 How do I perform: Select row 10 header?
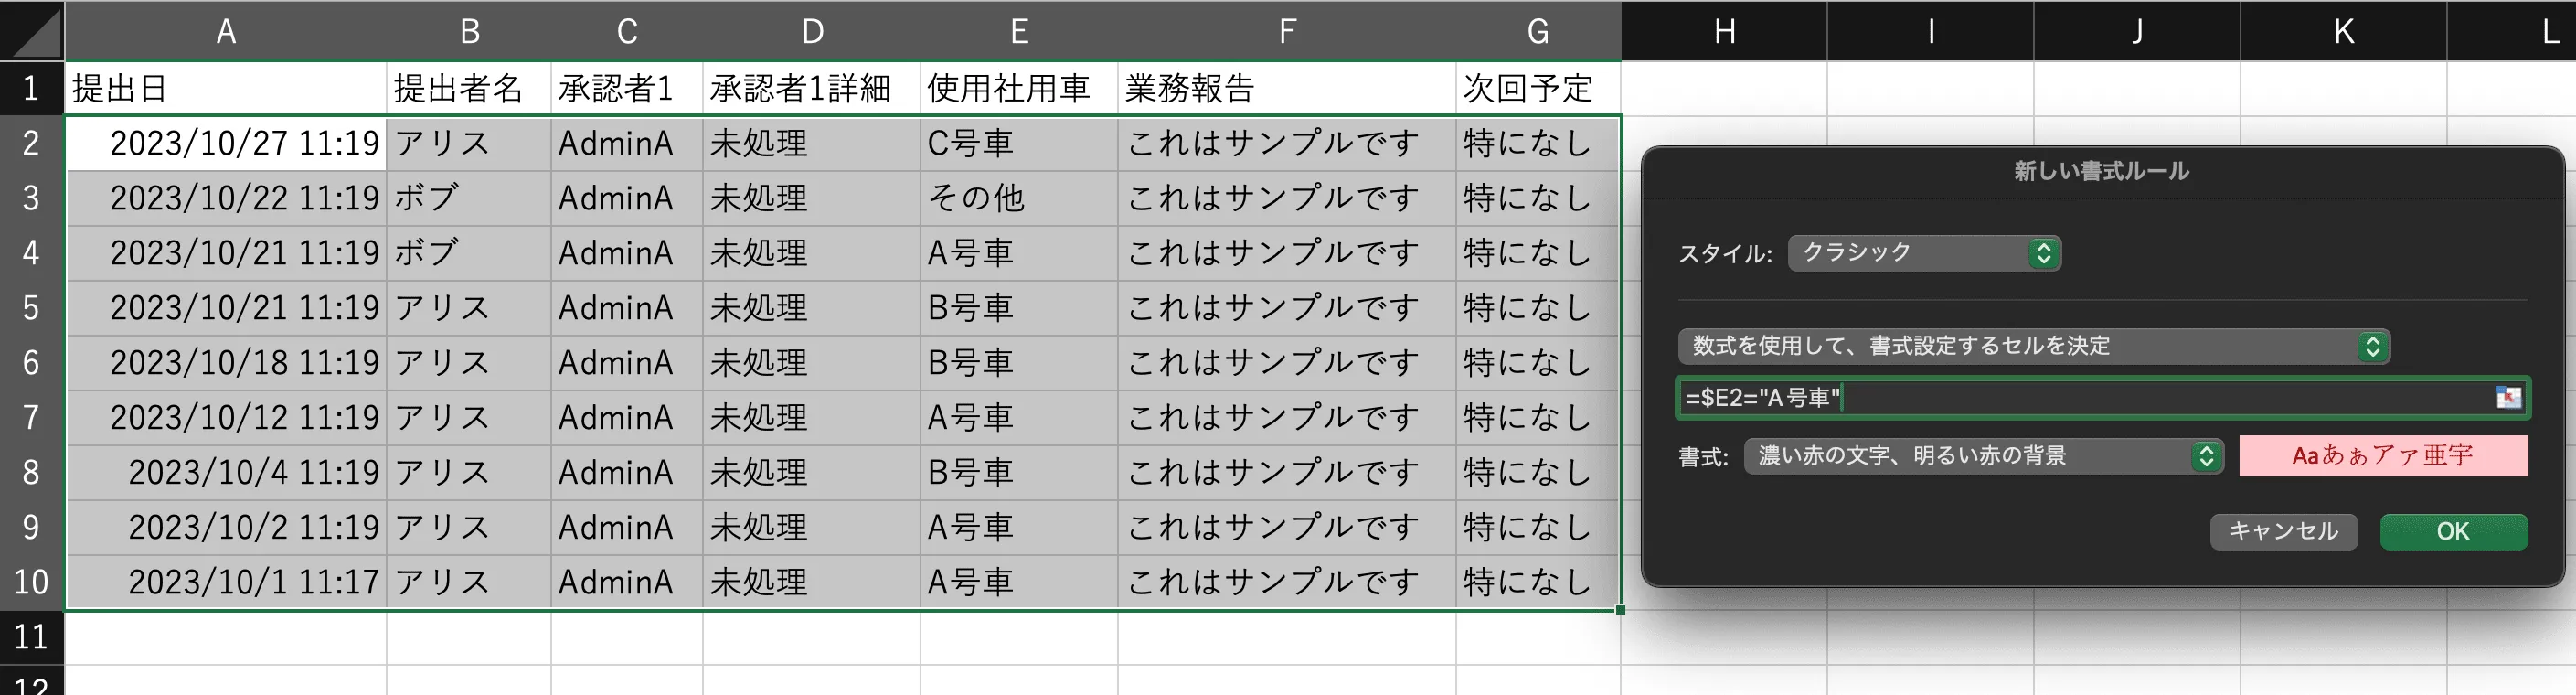pos(30,581)
